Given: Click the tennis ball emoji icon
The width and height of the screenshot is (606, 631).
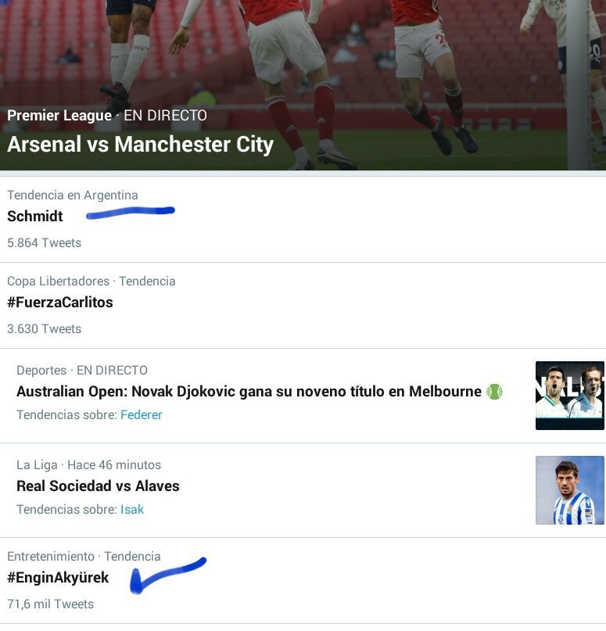Looking at the screenshot, I should point(494,392).
